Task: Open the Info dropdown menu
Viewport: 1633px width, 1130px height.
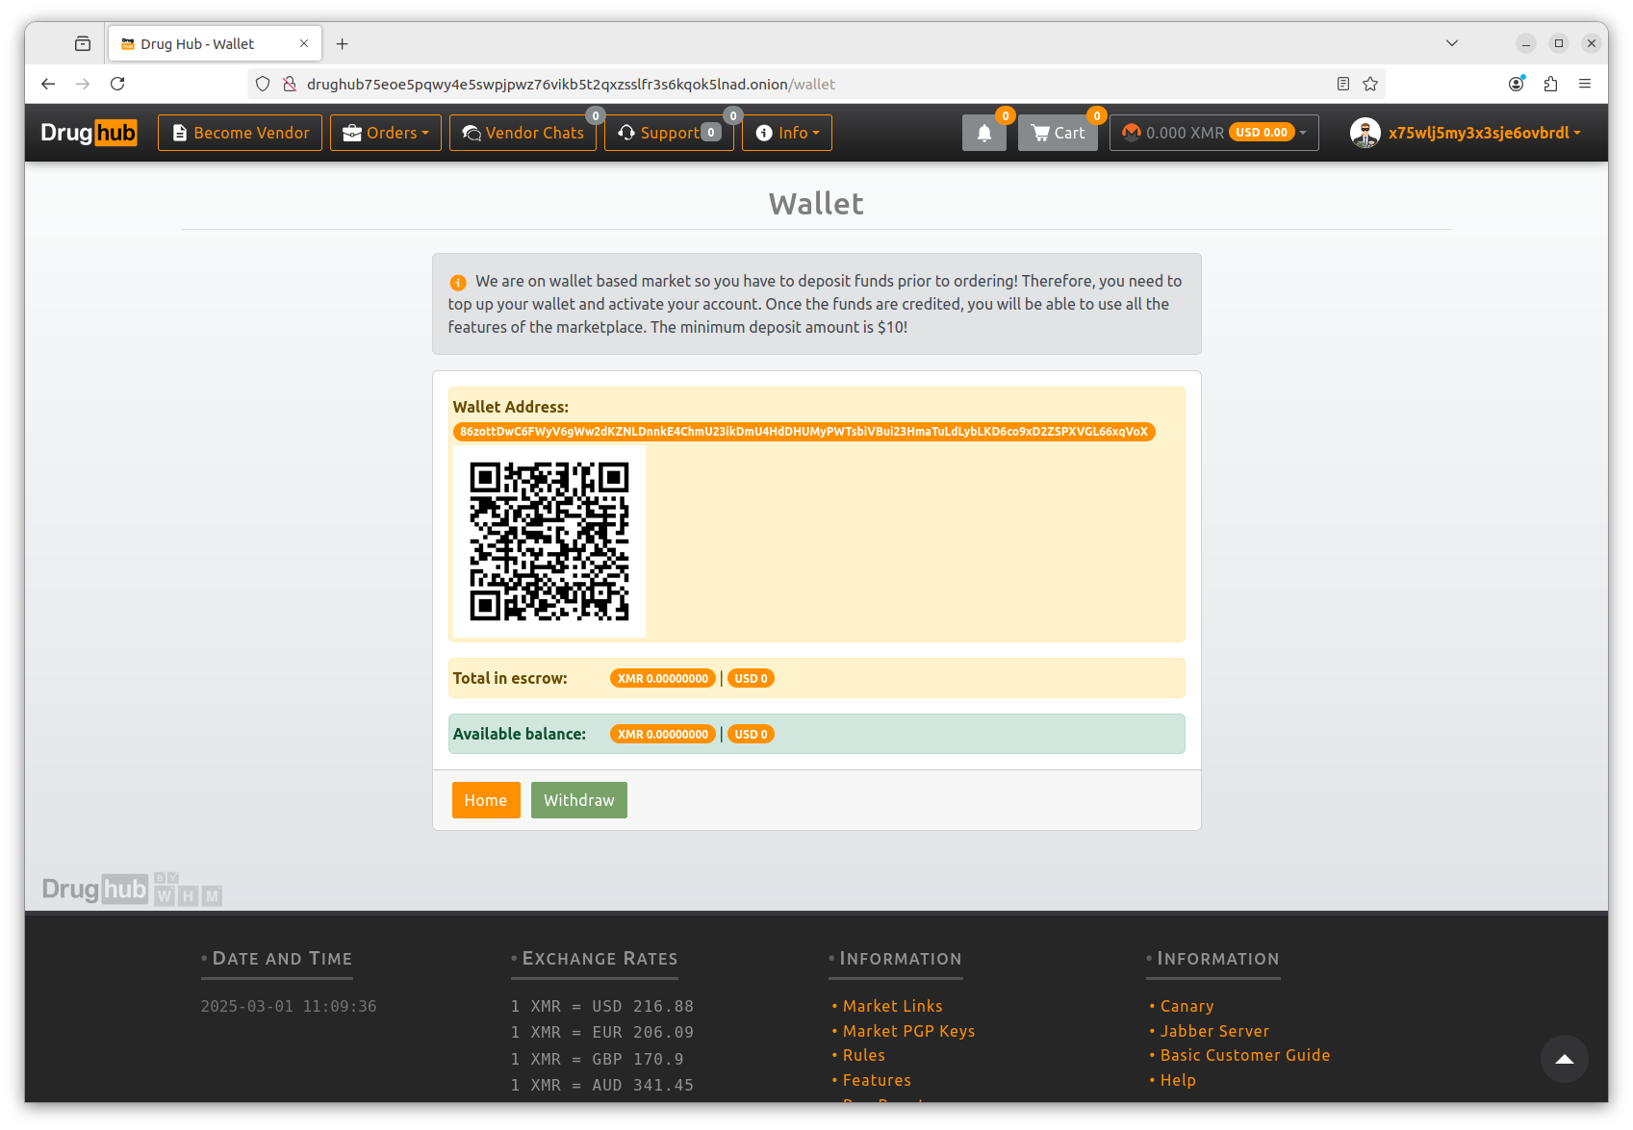Action: (786, 132)
